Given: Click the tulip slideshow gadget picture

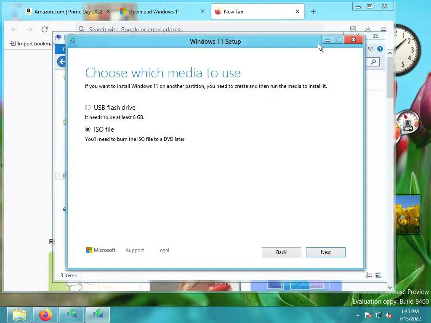Looking at the screenshot, I should tap(408, 214).
